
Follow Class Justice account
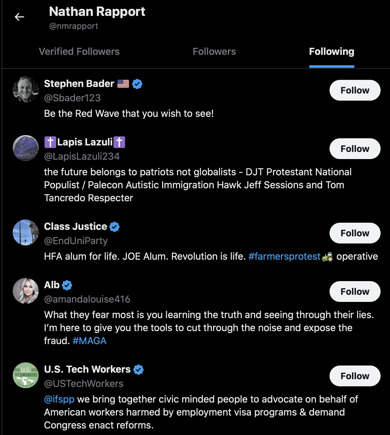coord(355,233)
